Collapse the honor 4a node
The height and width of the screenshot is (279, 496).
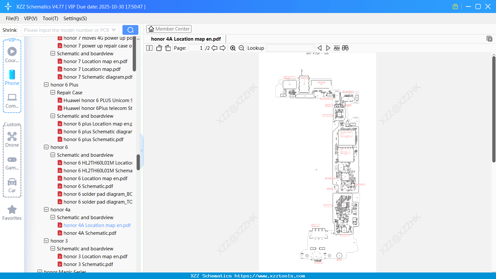[x=46, y=210]
